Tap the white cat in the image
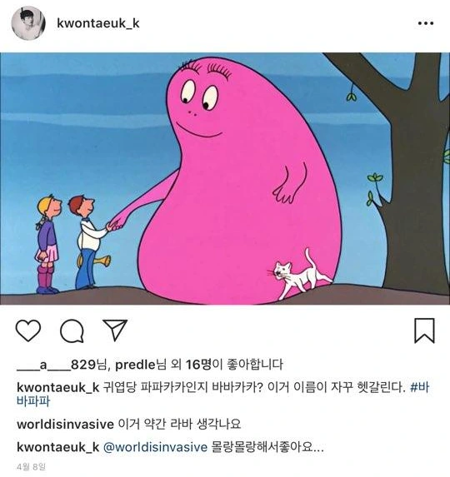This screenshot has height=477, width=450. coord(300,274)
